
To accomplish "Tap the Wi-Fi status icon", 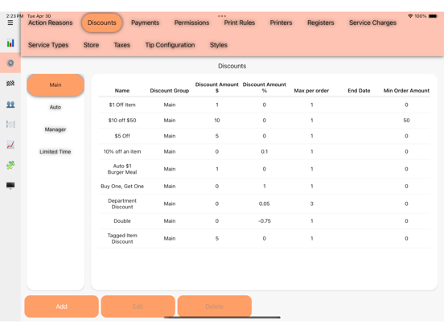I will coord(410,16).
